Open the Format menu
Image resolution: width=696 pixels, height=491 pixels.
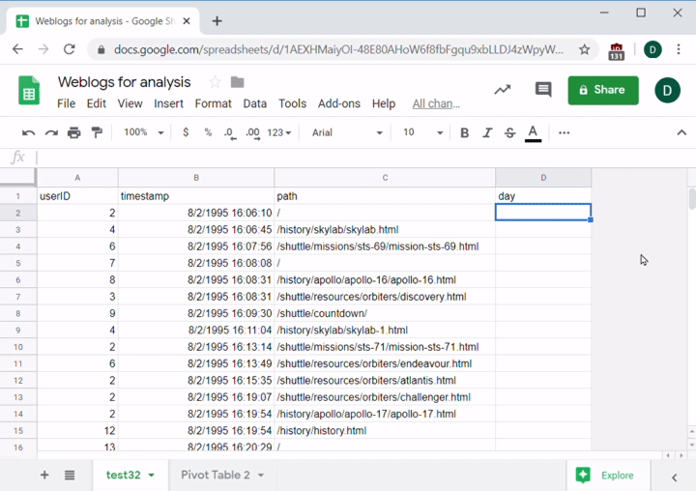[213, 103]
